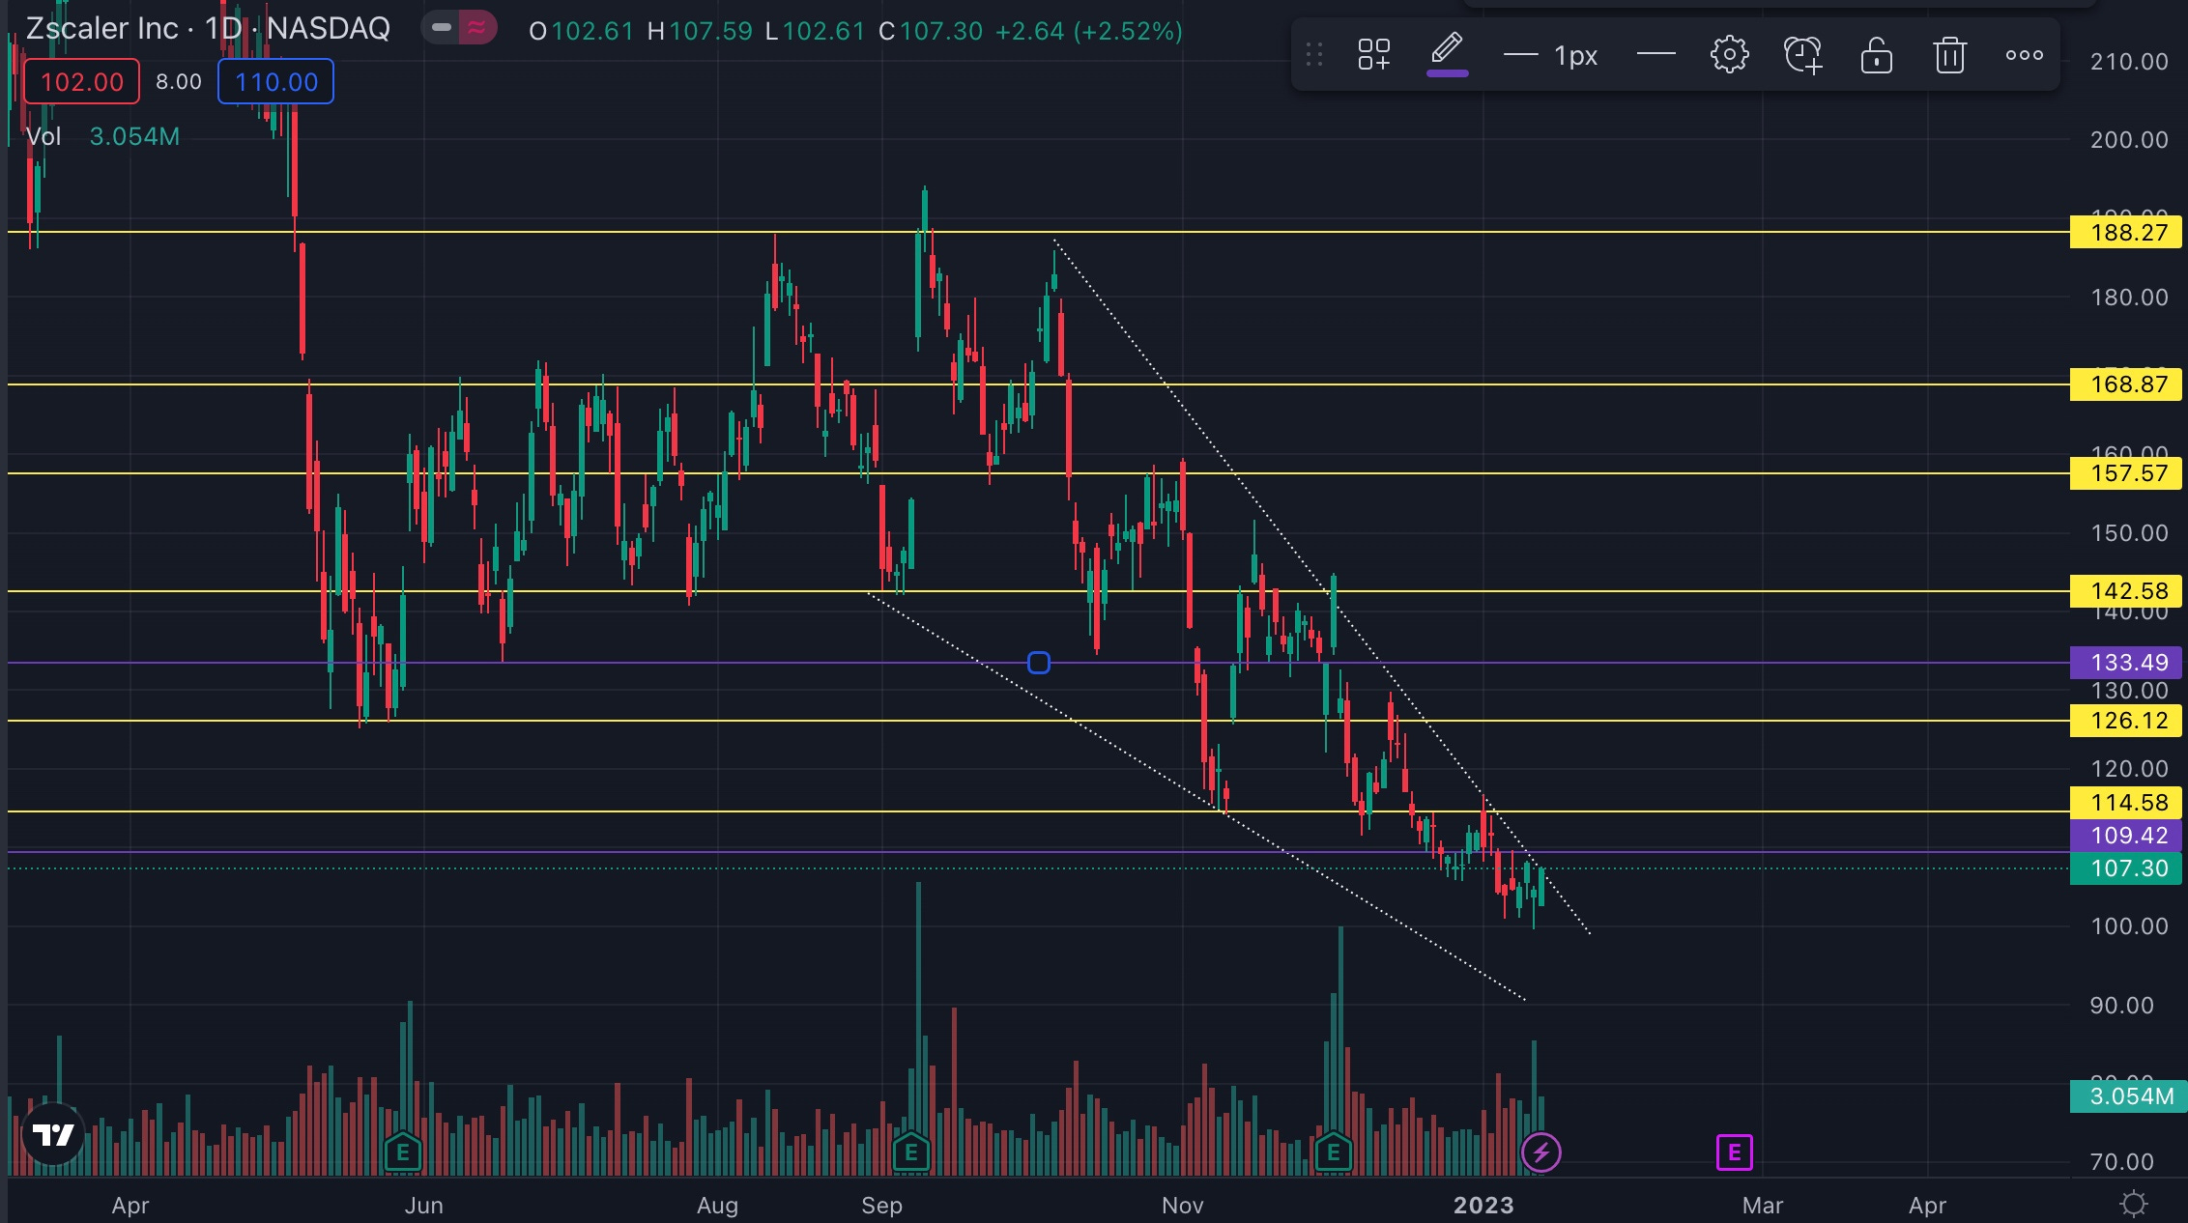Delete the selected drawing with trash icon

1949,55
